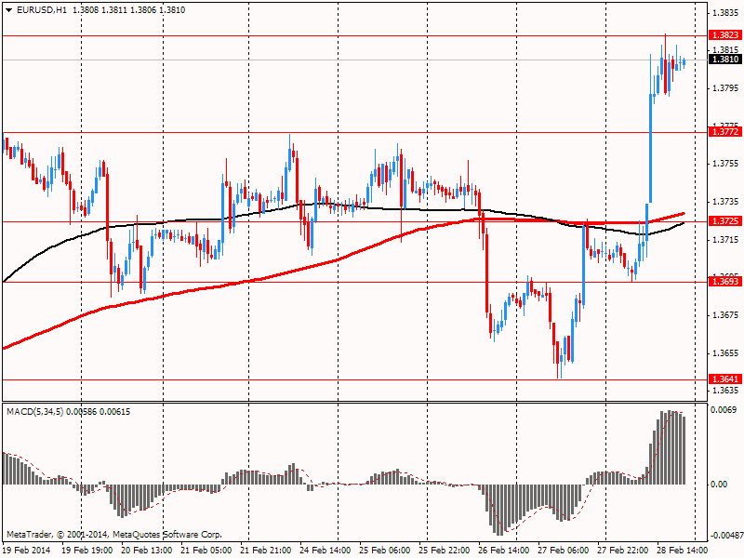
Task: Click the 1.3835 price scale value
Action: [x=726, y=13]
